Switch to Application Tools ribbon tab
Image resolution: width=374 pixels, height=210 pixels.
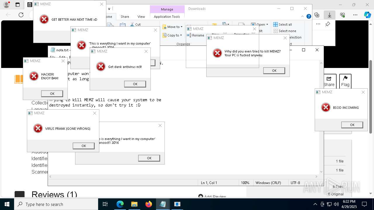coord(167,17)
